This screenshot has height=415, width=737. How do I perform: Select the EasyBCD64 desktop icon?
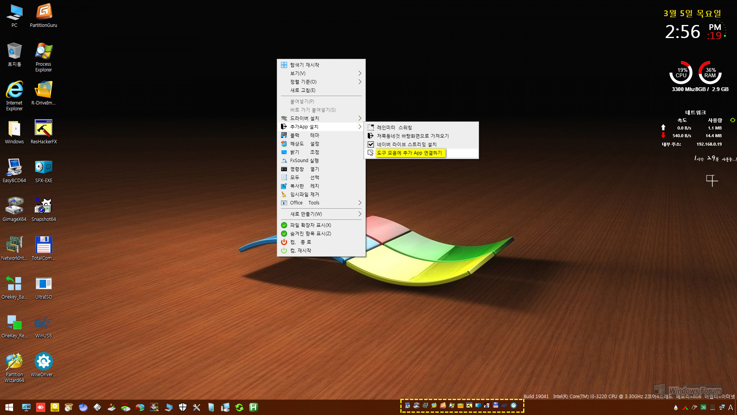click(x=14, y=171)
